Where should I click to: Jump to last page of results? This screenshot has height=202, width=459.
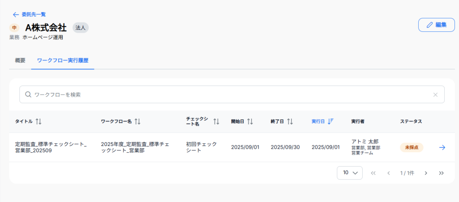coord(441,173)
